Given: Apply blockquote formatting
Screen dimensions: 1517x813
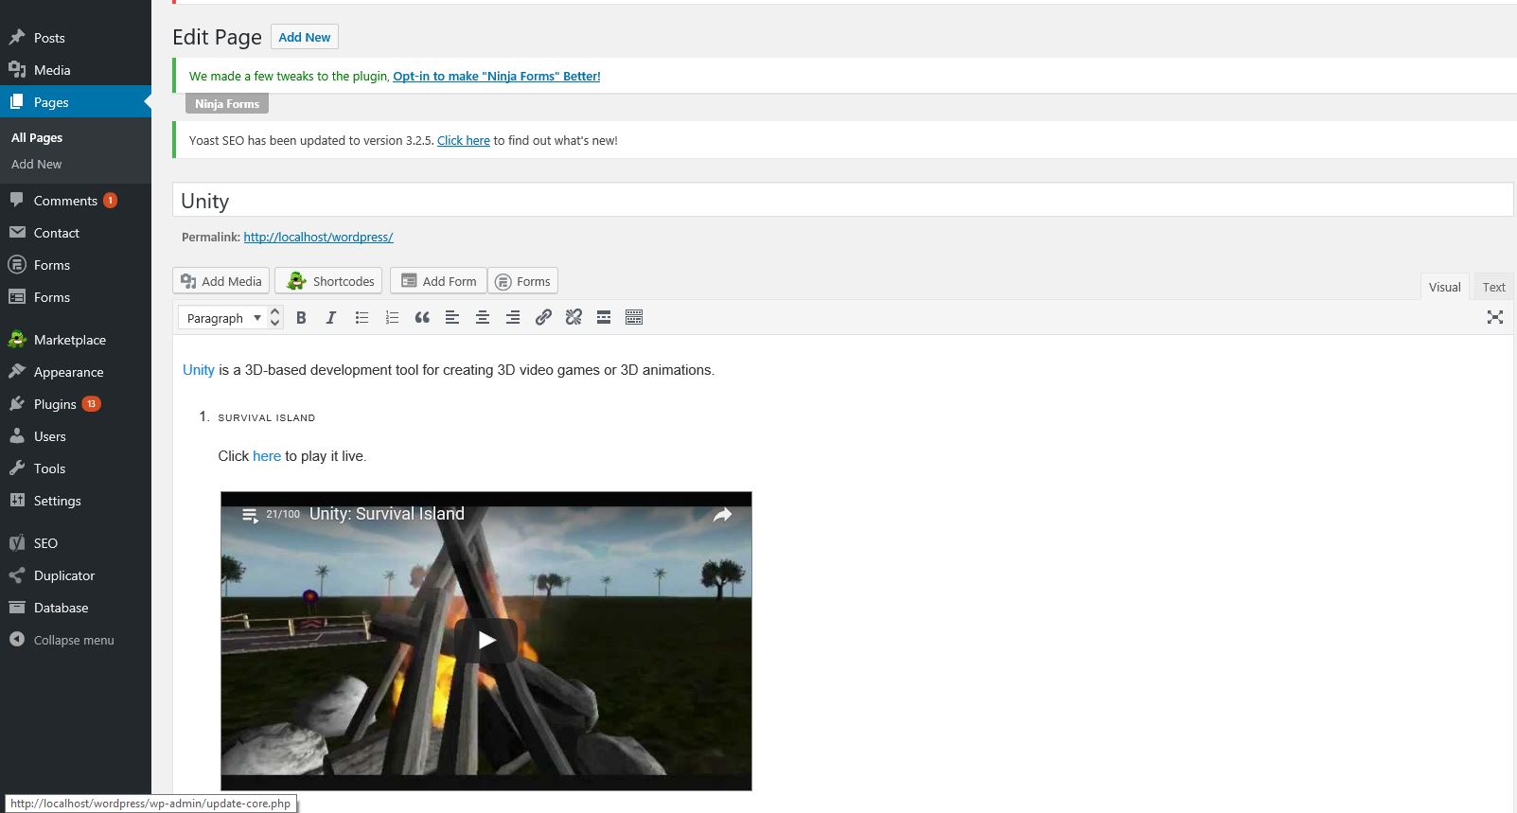Looking at the screenshot, I should click(x=422, y=318).
